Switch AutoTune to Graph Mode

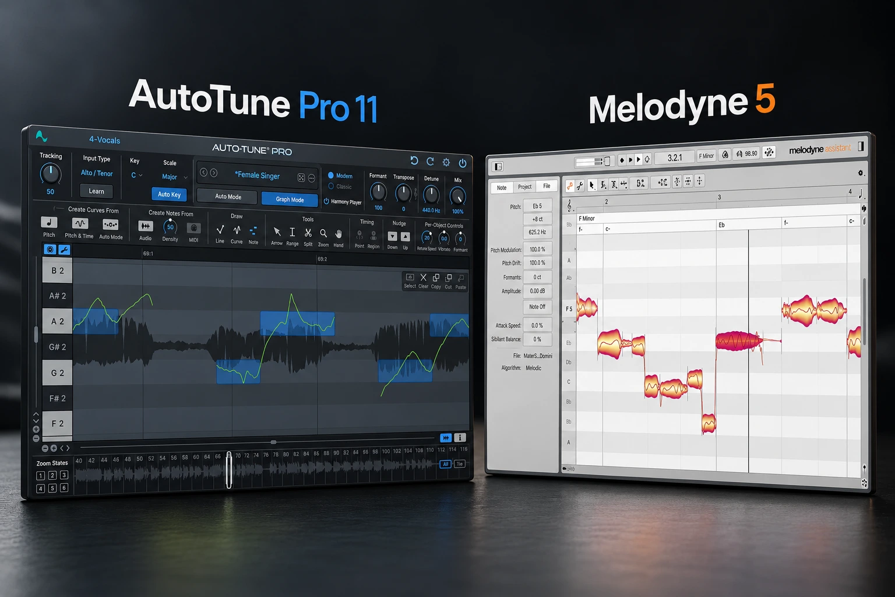click(x=290, y=199)
